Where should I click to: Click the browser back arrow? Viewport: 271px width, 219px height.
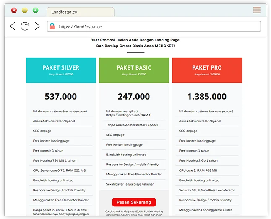click(13, 26)
